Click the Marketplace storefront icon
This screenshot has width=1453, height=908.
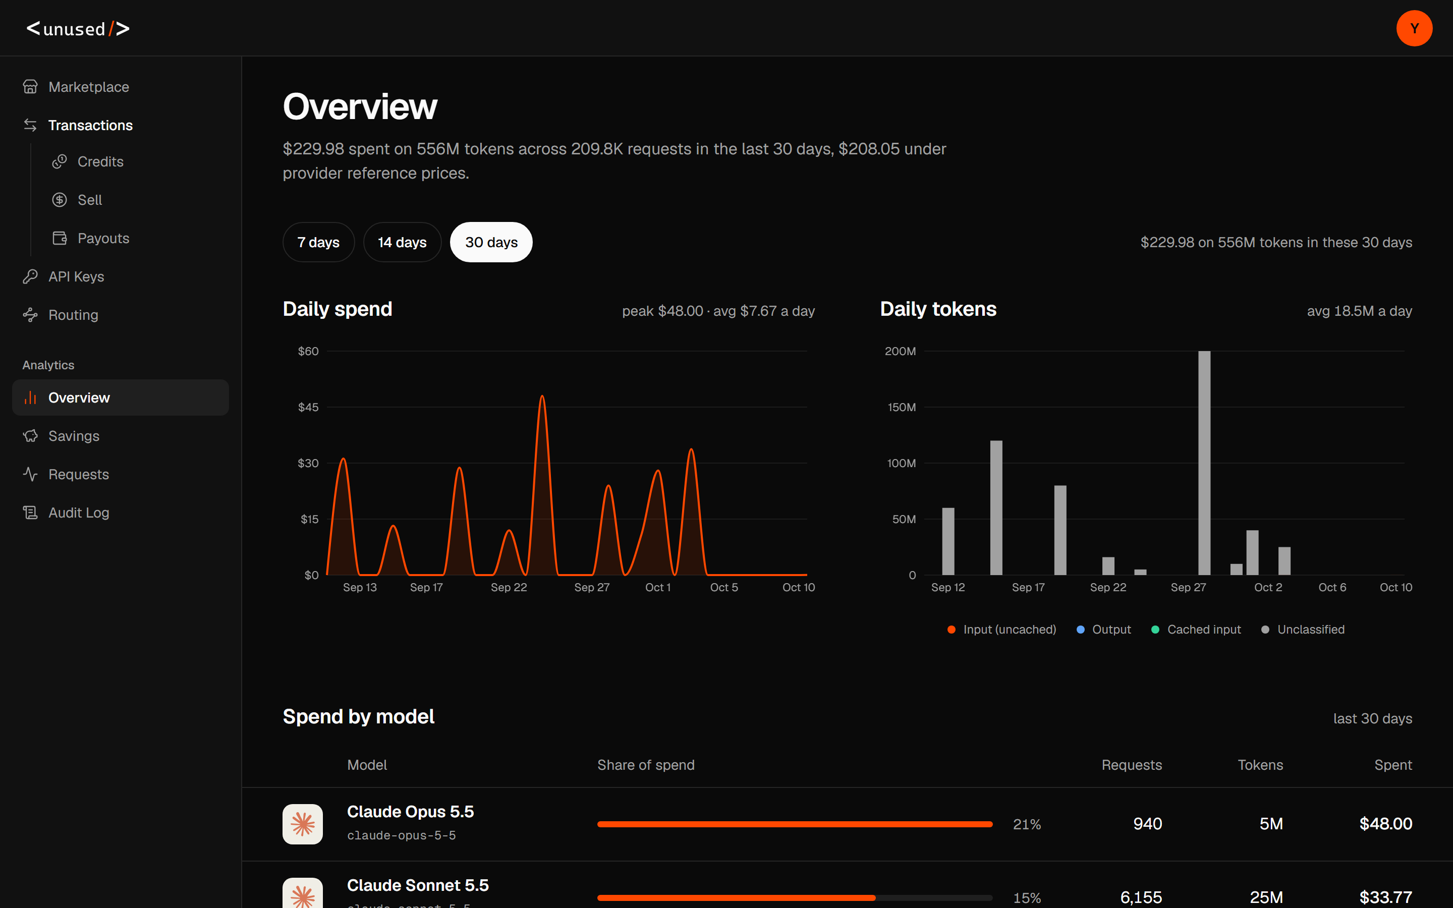pos(30,87)
